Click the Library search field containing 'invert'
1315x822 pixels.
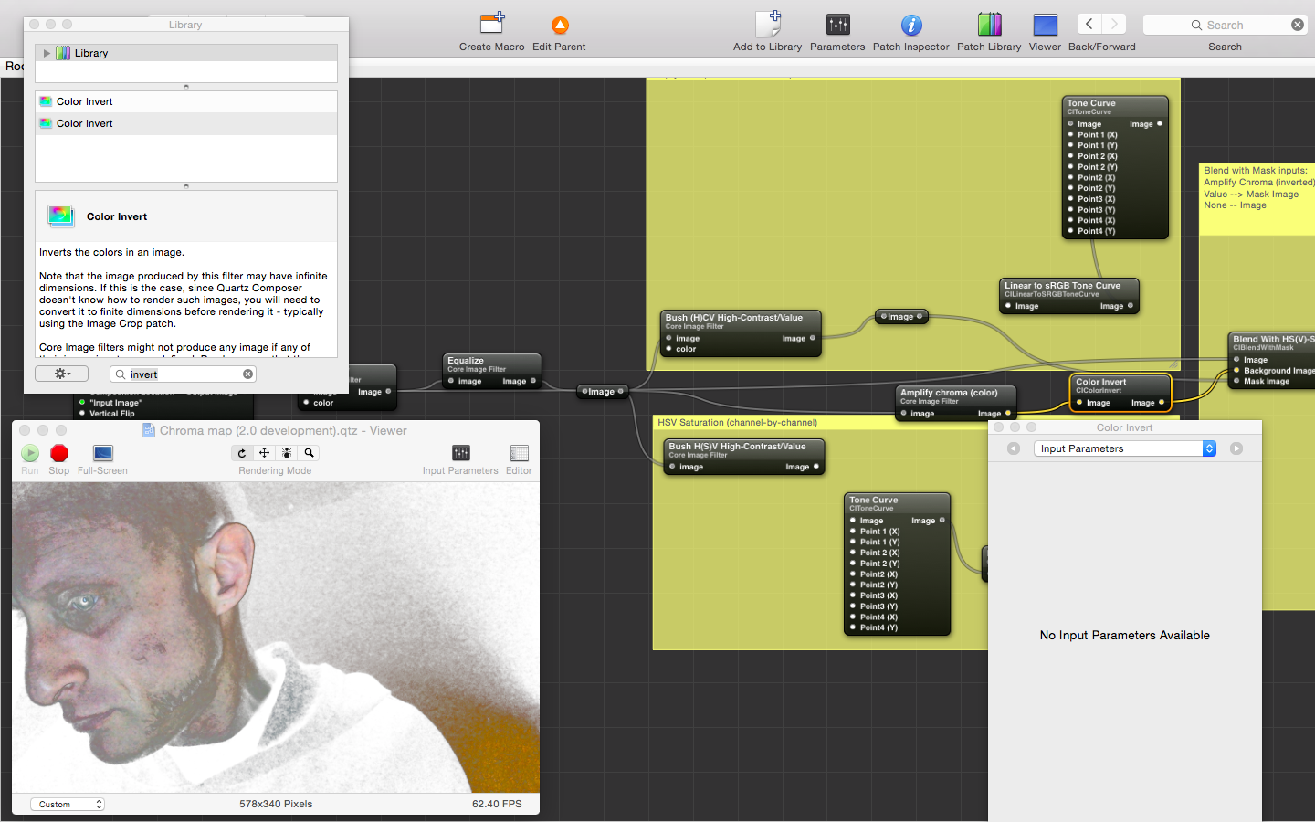[184, 374]
